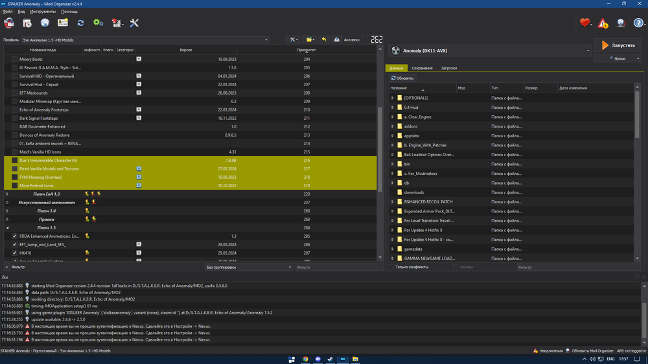Viewport: 648px width, 364px height.
Task: Enable the Misery Boots mod checkbox
Action: coord(14,59)
